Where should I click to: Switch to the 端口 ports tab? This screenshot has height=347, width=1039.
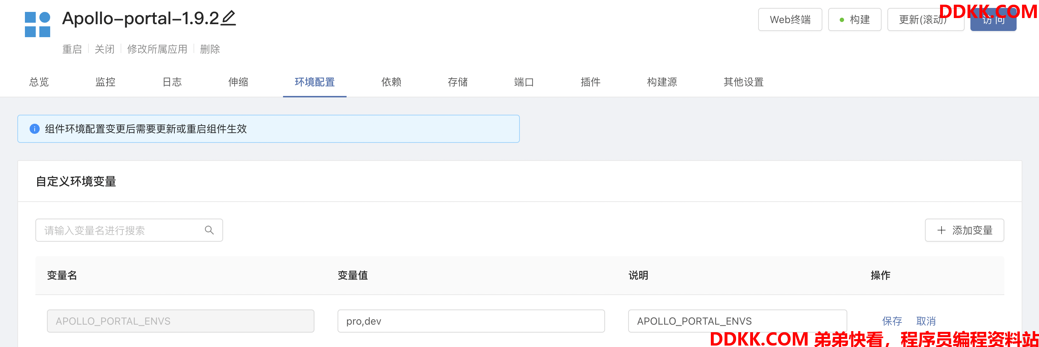pyautogui.click(x=524, y=82)
